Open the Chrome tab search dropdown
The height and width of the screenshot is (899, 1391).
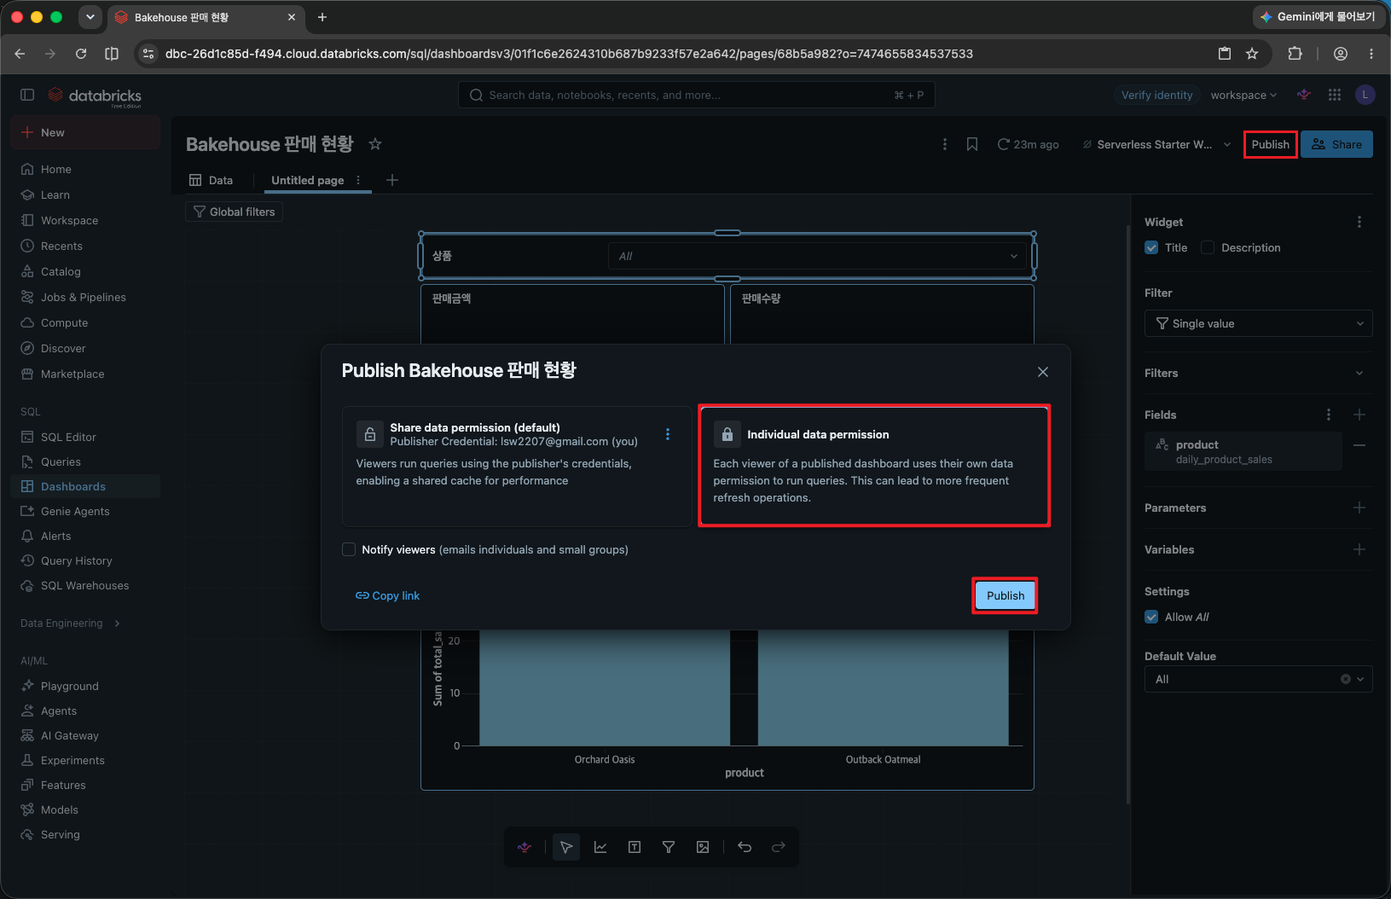pos(90,17)
